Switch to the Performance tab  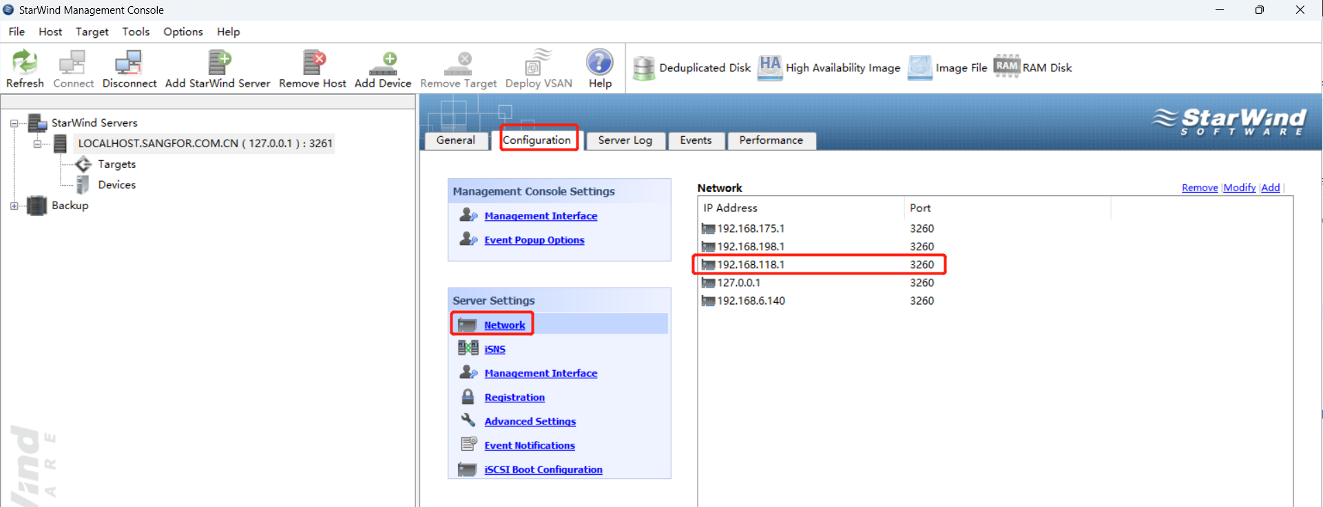coord(771,140)
